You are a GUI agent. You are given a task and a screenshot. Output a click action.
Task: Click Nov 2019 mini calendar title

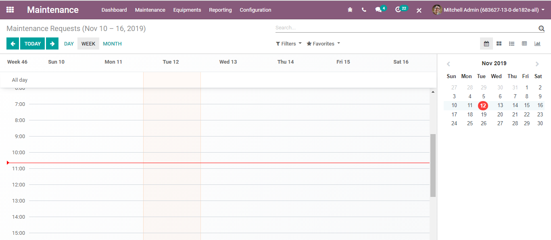(494, 63)
